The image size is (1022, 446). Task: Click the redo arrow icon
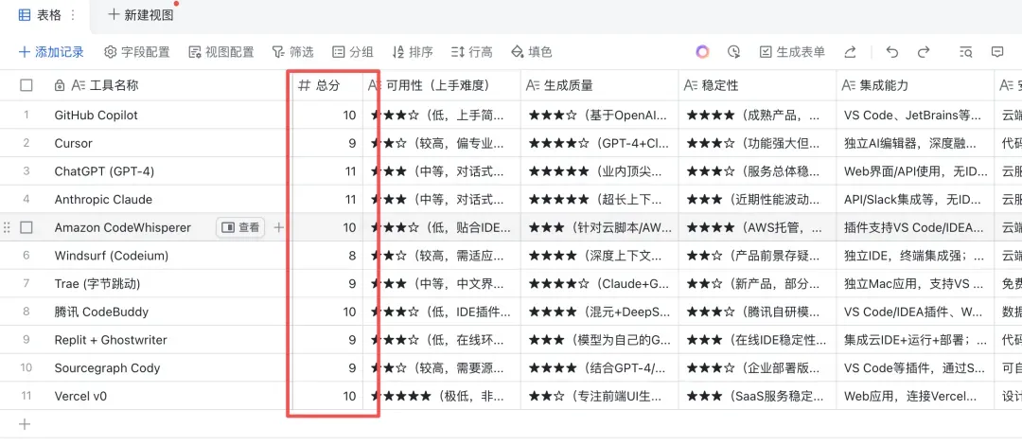tap(923, 52)
